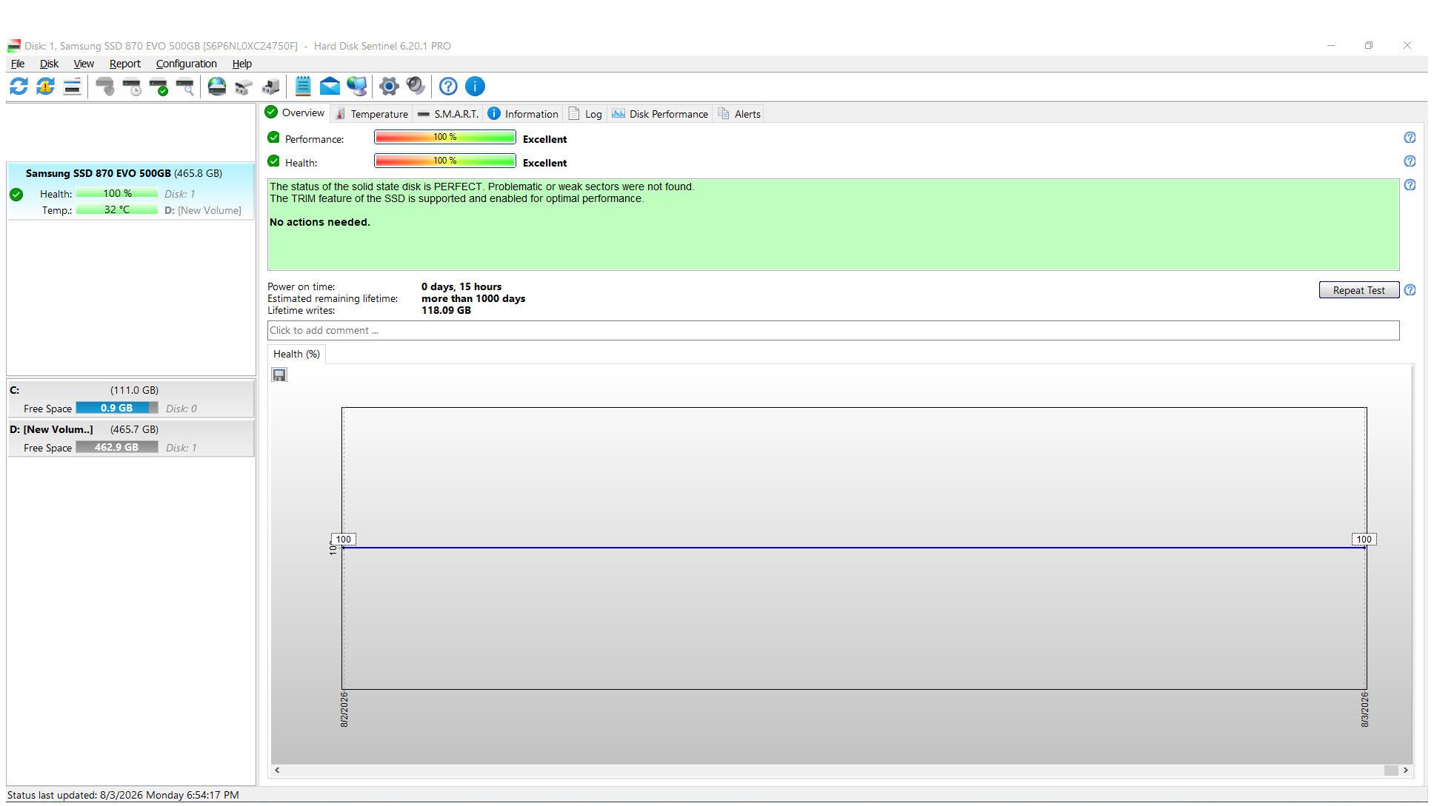Click the envelope e-mail toolbar icon

(330, 87)
